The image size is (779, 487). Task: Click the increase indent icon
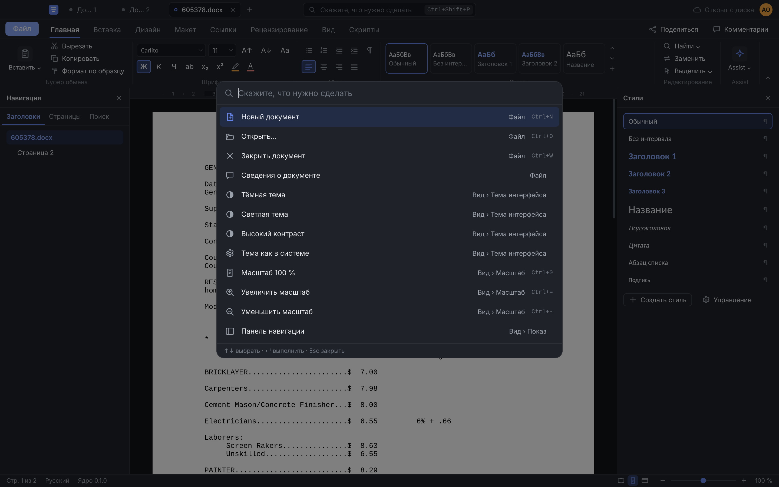(354, 50)
